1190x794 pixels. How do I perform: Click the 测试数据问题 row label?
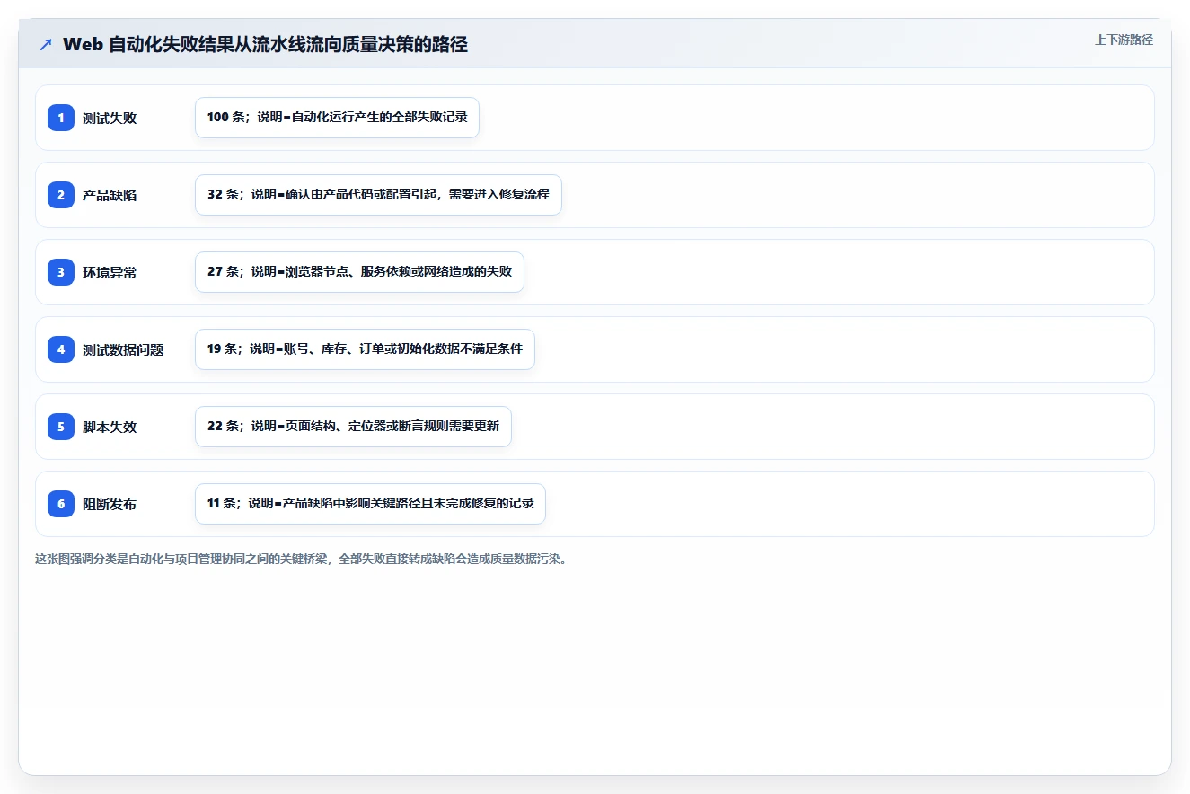click(123, 349)
